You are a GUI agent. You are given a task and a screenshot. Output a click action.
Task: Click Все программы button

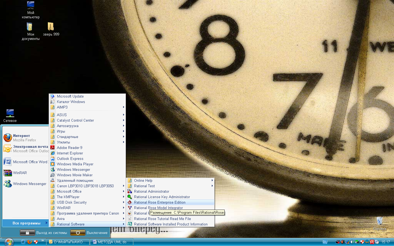coord(25,223)
